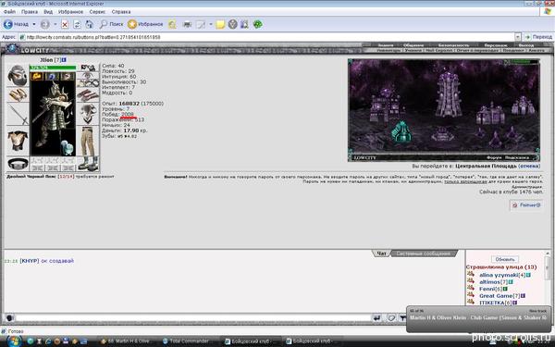
Task: Click the отмена link near Центральная Площадь
Action: (x=529, y=166)
